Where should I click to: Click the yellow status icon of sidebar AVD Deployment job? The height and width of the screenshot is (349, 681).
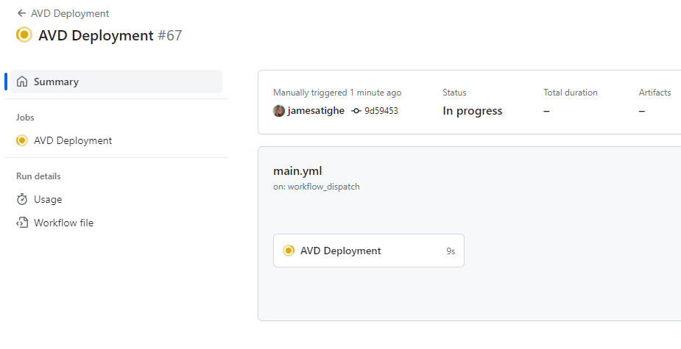(22, 140)
